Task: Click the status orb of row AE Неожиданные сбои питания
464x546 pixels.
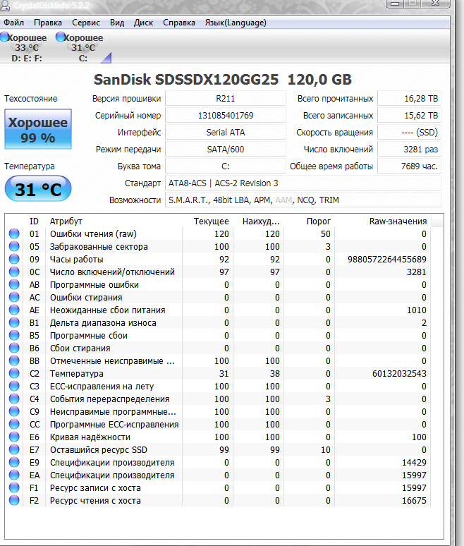Action: click(14, 310)
